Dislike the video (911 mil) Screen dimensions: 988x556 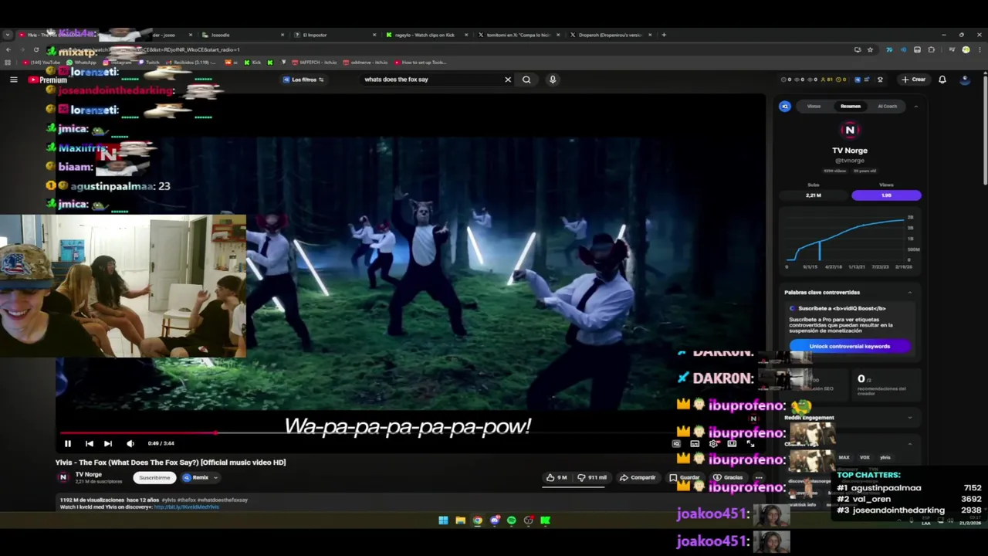(x=593, y=477)
